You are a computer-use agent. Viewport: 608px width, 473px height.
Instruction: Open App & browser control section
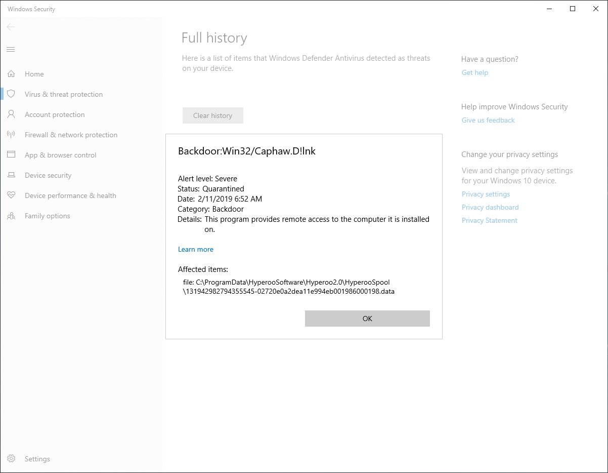click(x=61, y=155)
